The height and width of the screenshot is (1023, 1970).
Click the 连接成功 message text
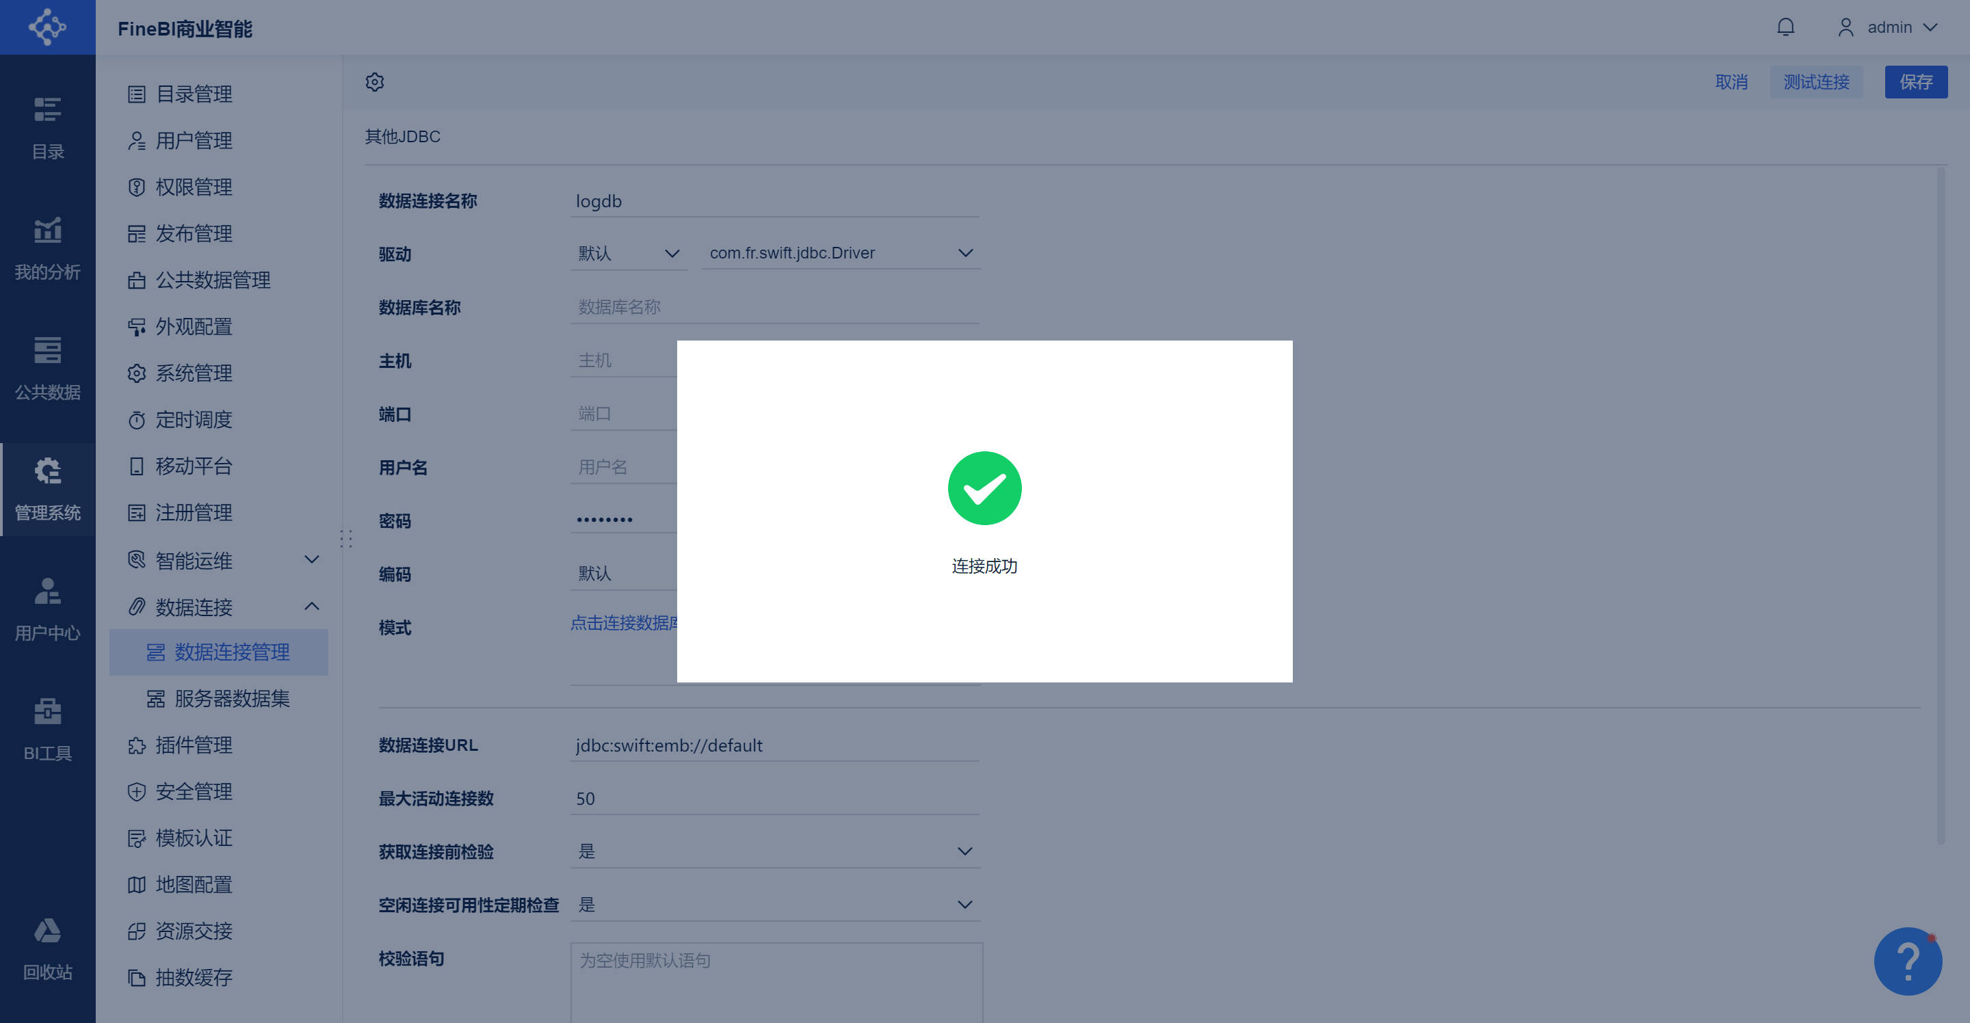pos(984,566)
